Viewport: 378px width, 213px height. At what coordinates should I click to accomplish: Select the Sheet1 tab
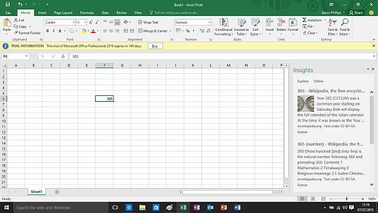point(37,192)
